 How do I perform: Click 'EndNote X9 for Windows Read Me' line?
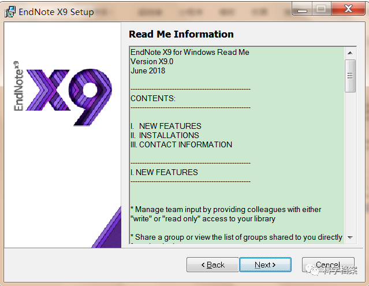[190, 52]
